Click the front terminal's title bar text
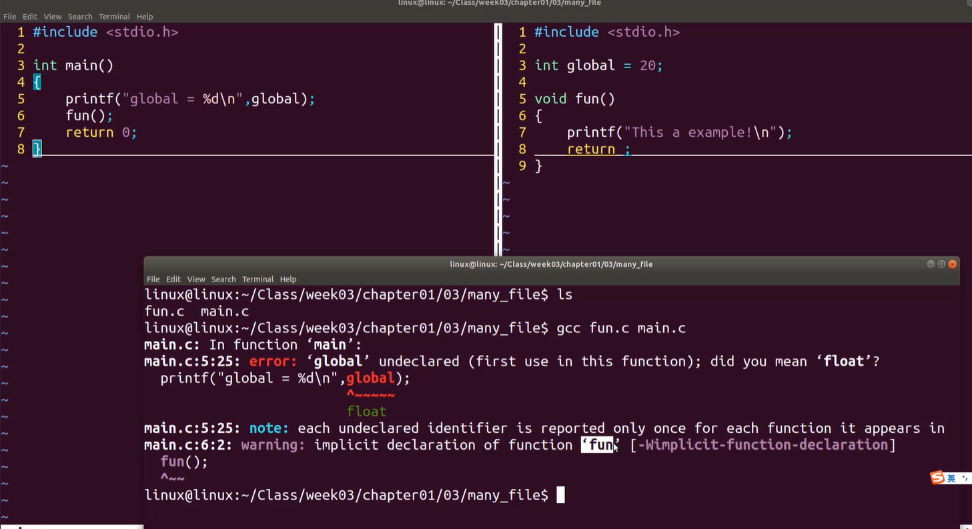Viewport: 972px width, 529px height. coord(551,264)
